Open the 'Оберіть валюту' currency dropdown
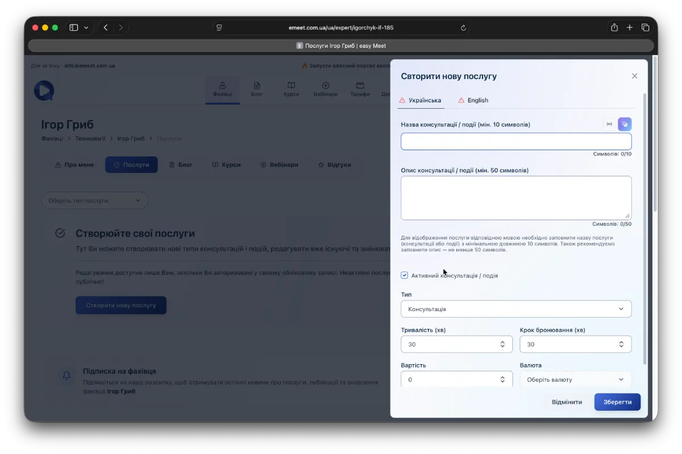 tap(575, 379)
